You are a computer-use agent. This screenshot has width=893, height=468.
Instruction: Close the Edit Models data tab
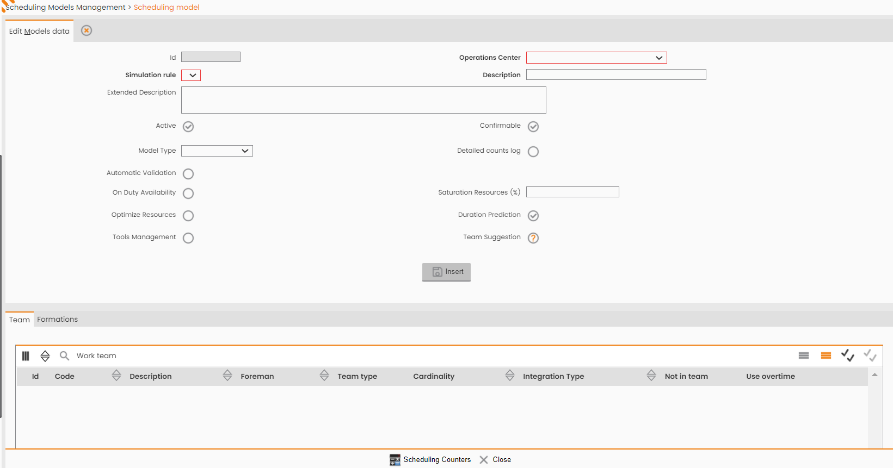coord(87,30)
